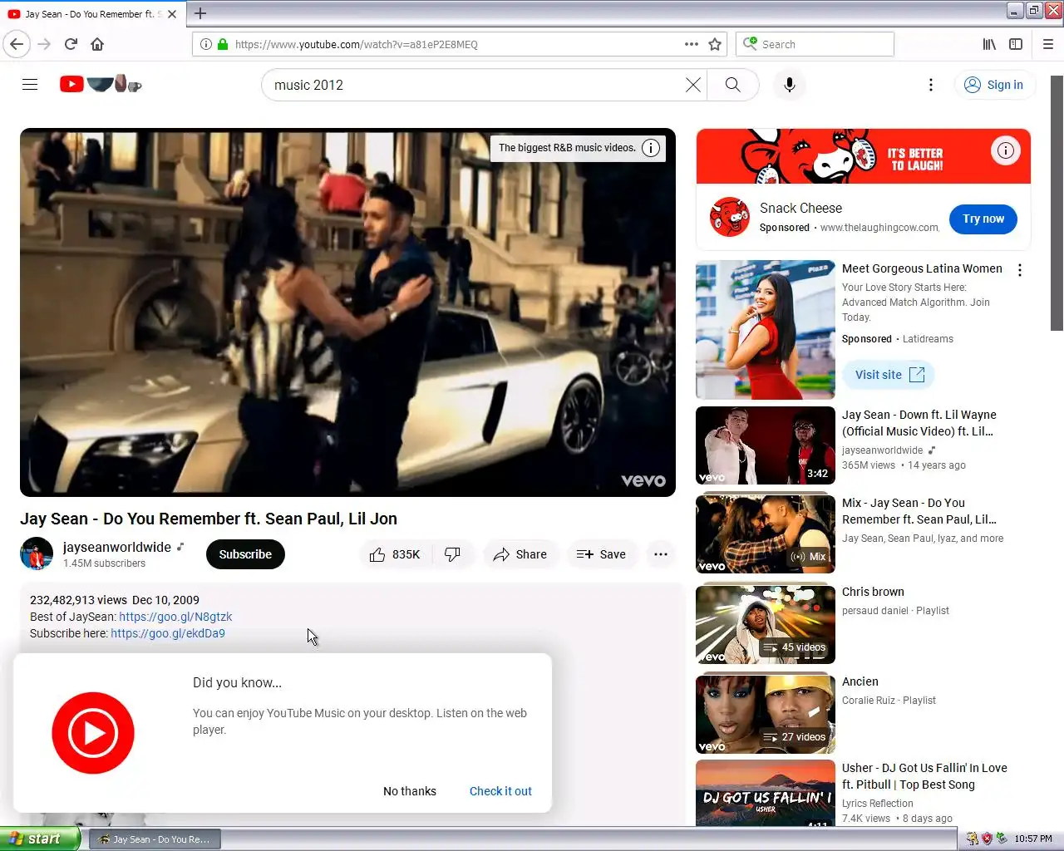
Task: Open YouTube settings three-dot menu
Action: [x=931, y=85]
